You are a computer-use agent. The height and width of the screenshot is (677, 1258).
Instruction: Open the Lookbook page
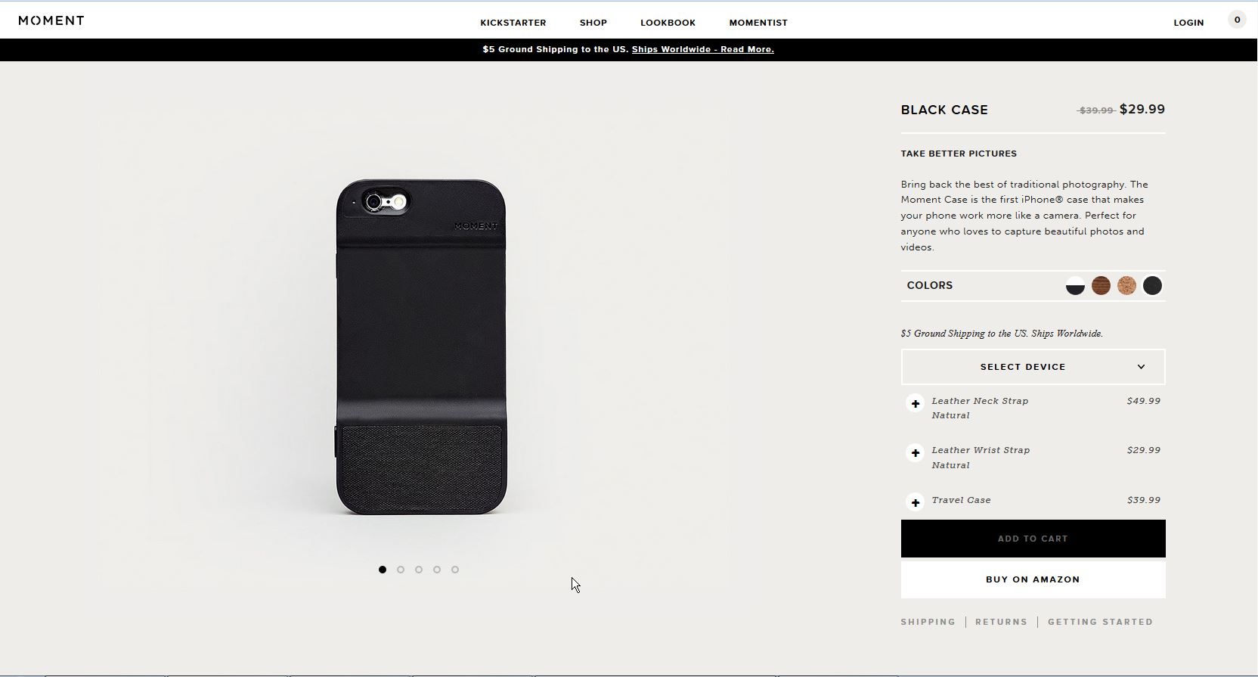668,23
